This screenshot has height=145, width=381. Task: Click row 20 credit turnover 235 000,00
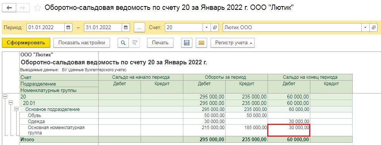[246, 97]
